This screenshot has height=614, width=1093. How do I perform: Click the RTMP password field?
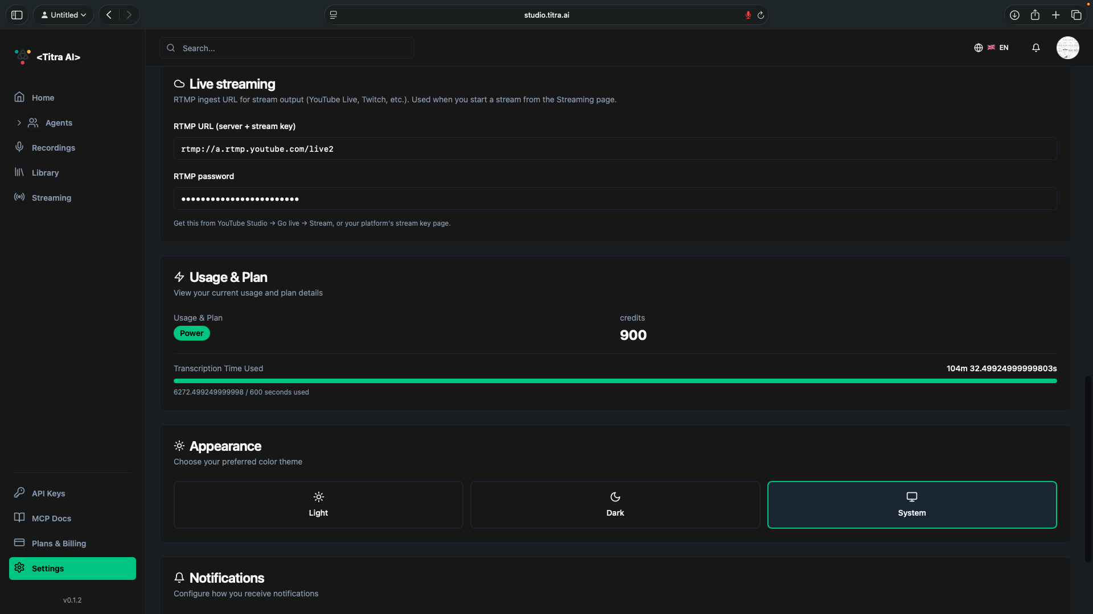(x=615, y=199)
